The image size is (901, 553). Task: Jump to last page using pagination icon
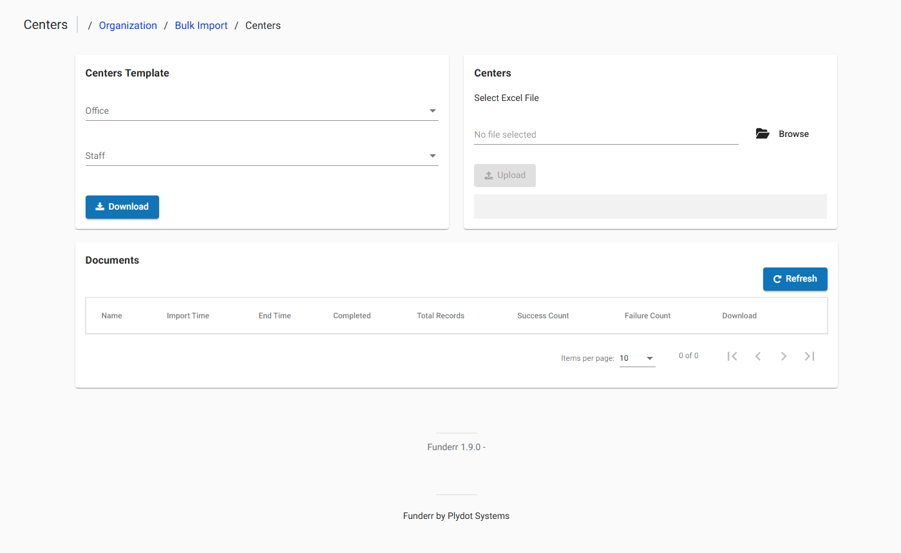pyautogui.click(x=810, y=356)
